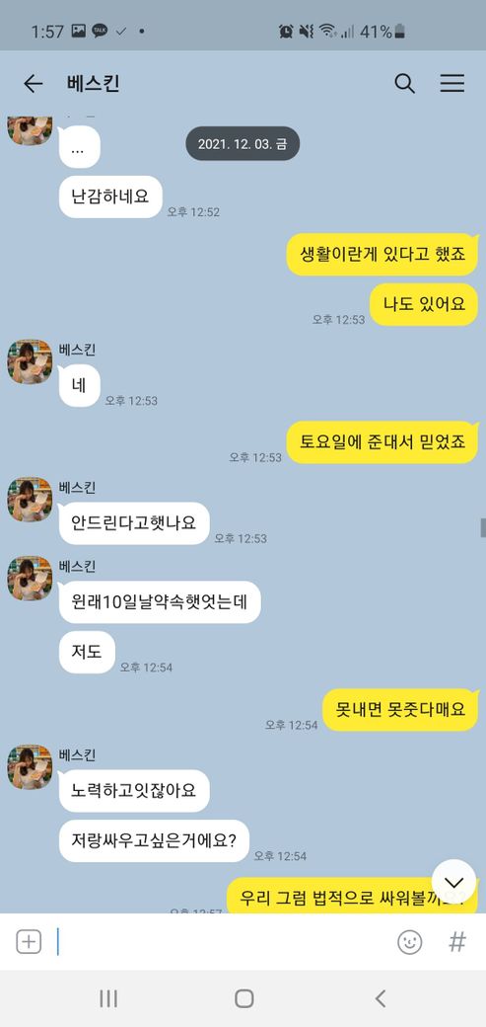This screenshot has width=486, height=1027.
Task: Jump to latest message with down chevron
Action: tap(453, 882)
